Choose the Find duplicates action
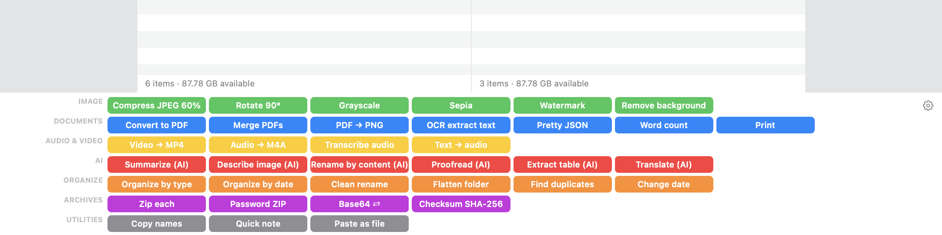Image resolution: width=942 pixels, height=235 pixels. click(x=563, y=184)
